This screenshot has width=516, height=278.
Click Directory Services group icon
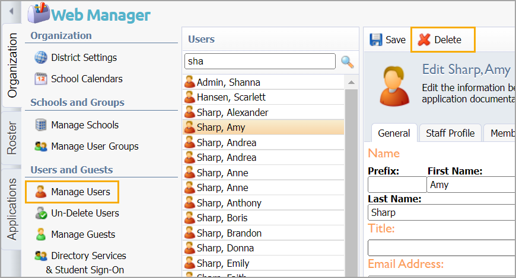pyautogui.click(x=41, y=256)
